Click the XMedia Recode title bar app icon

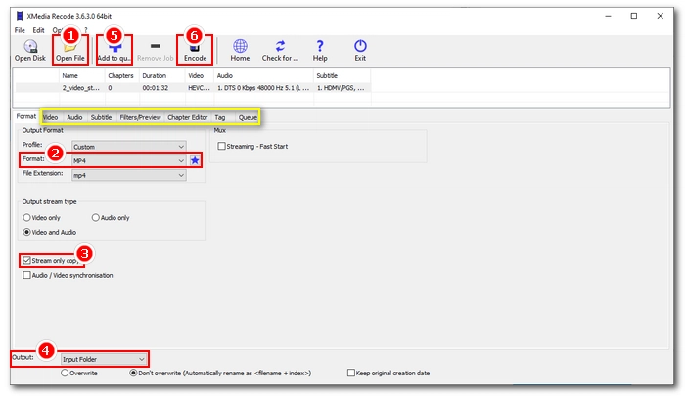20,17
